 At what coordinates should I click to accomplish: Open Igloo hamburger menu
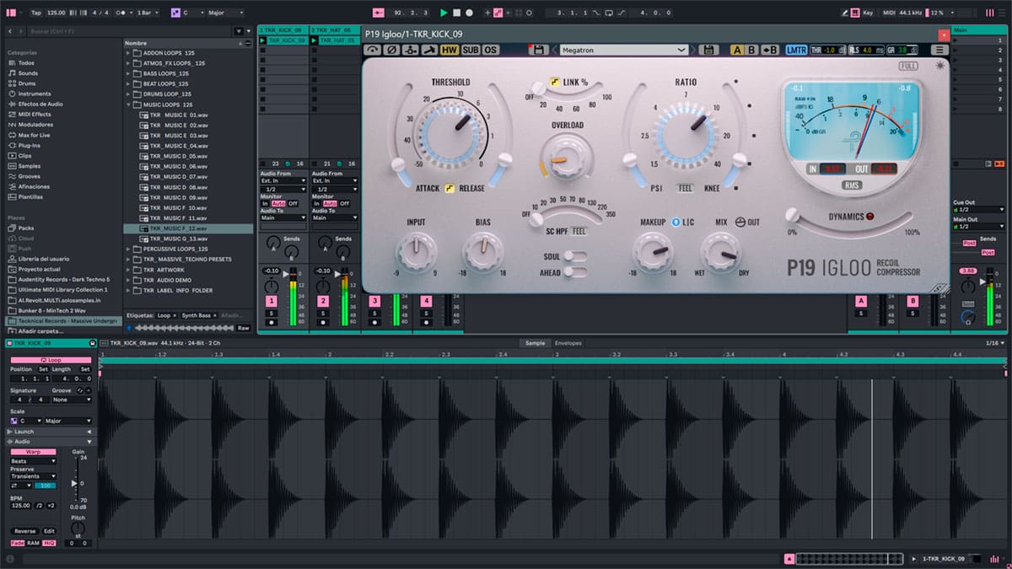(939, 50)
